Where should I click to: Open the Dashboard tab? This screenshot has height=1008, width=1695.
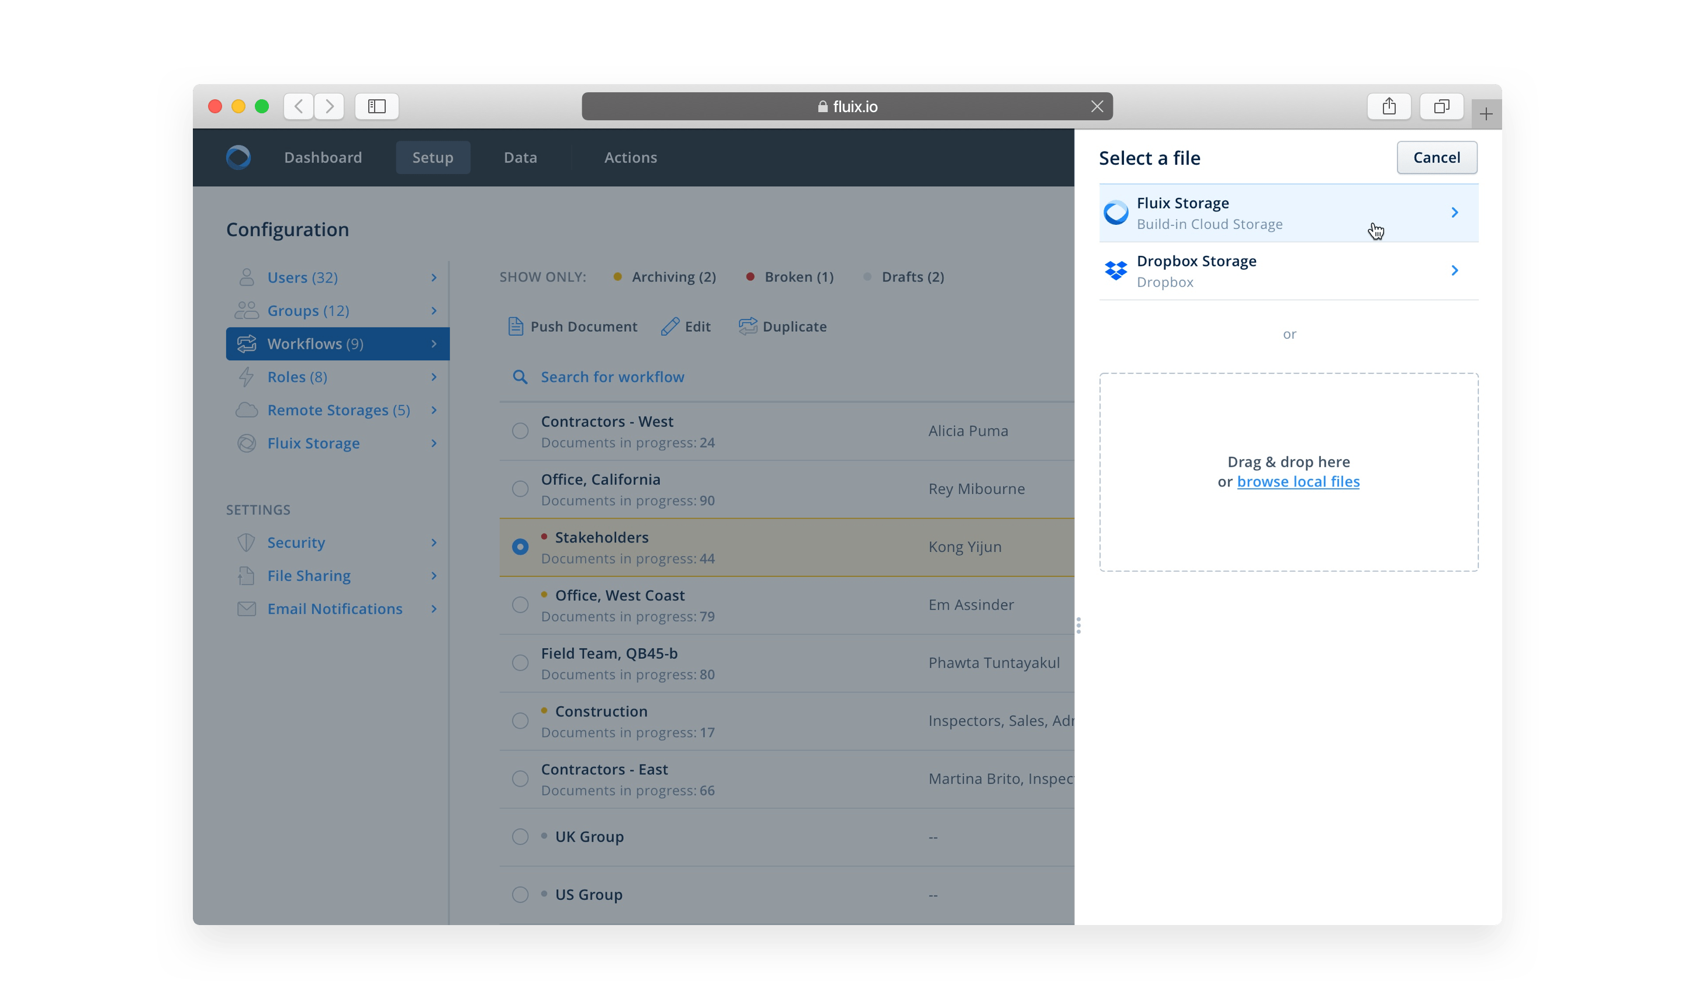pos(323,158)
